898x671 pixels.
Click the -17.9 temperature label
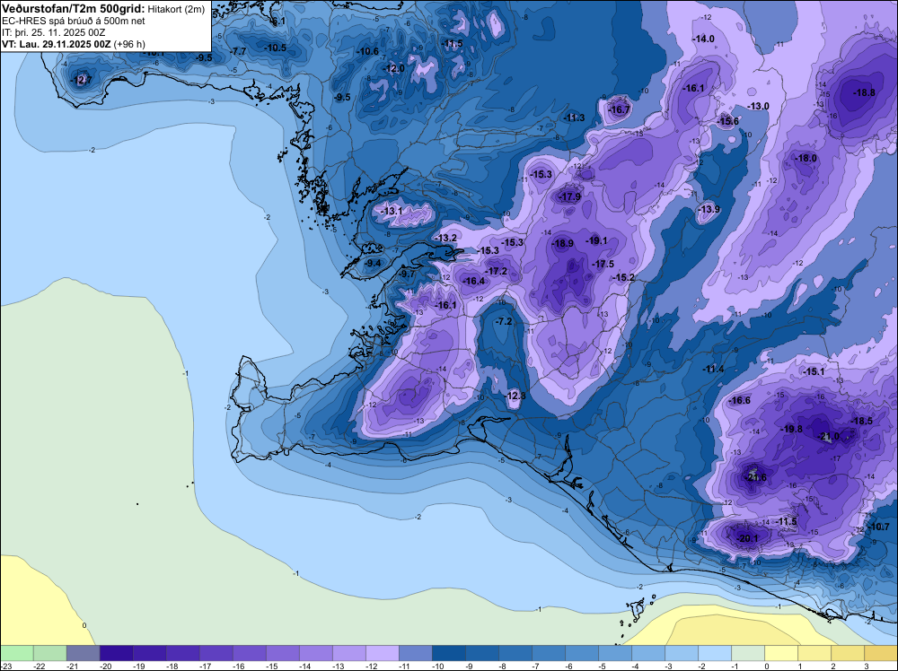click(570, 196)
